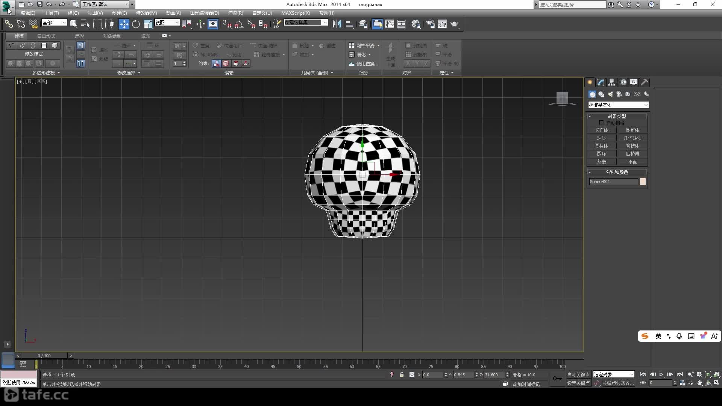
Task: Switch to the 自由形式 ribbon tab
Action: [x=46, y=36]
